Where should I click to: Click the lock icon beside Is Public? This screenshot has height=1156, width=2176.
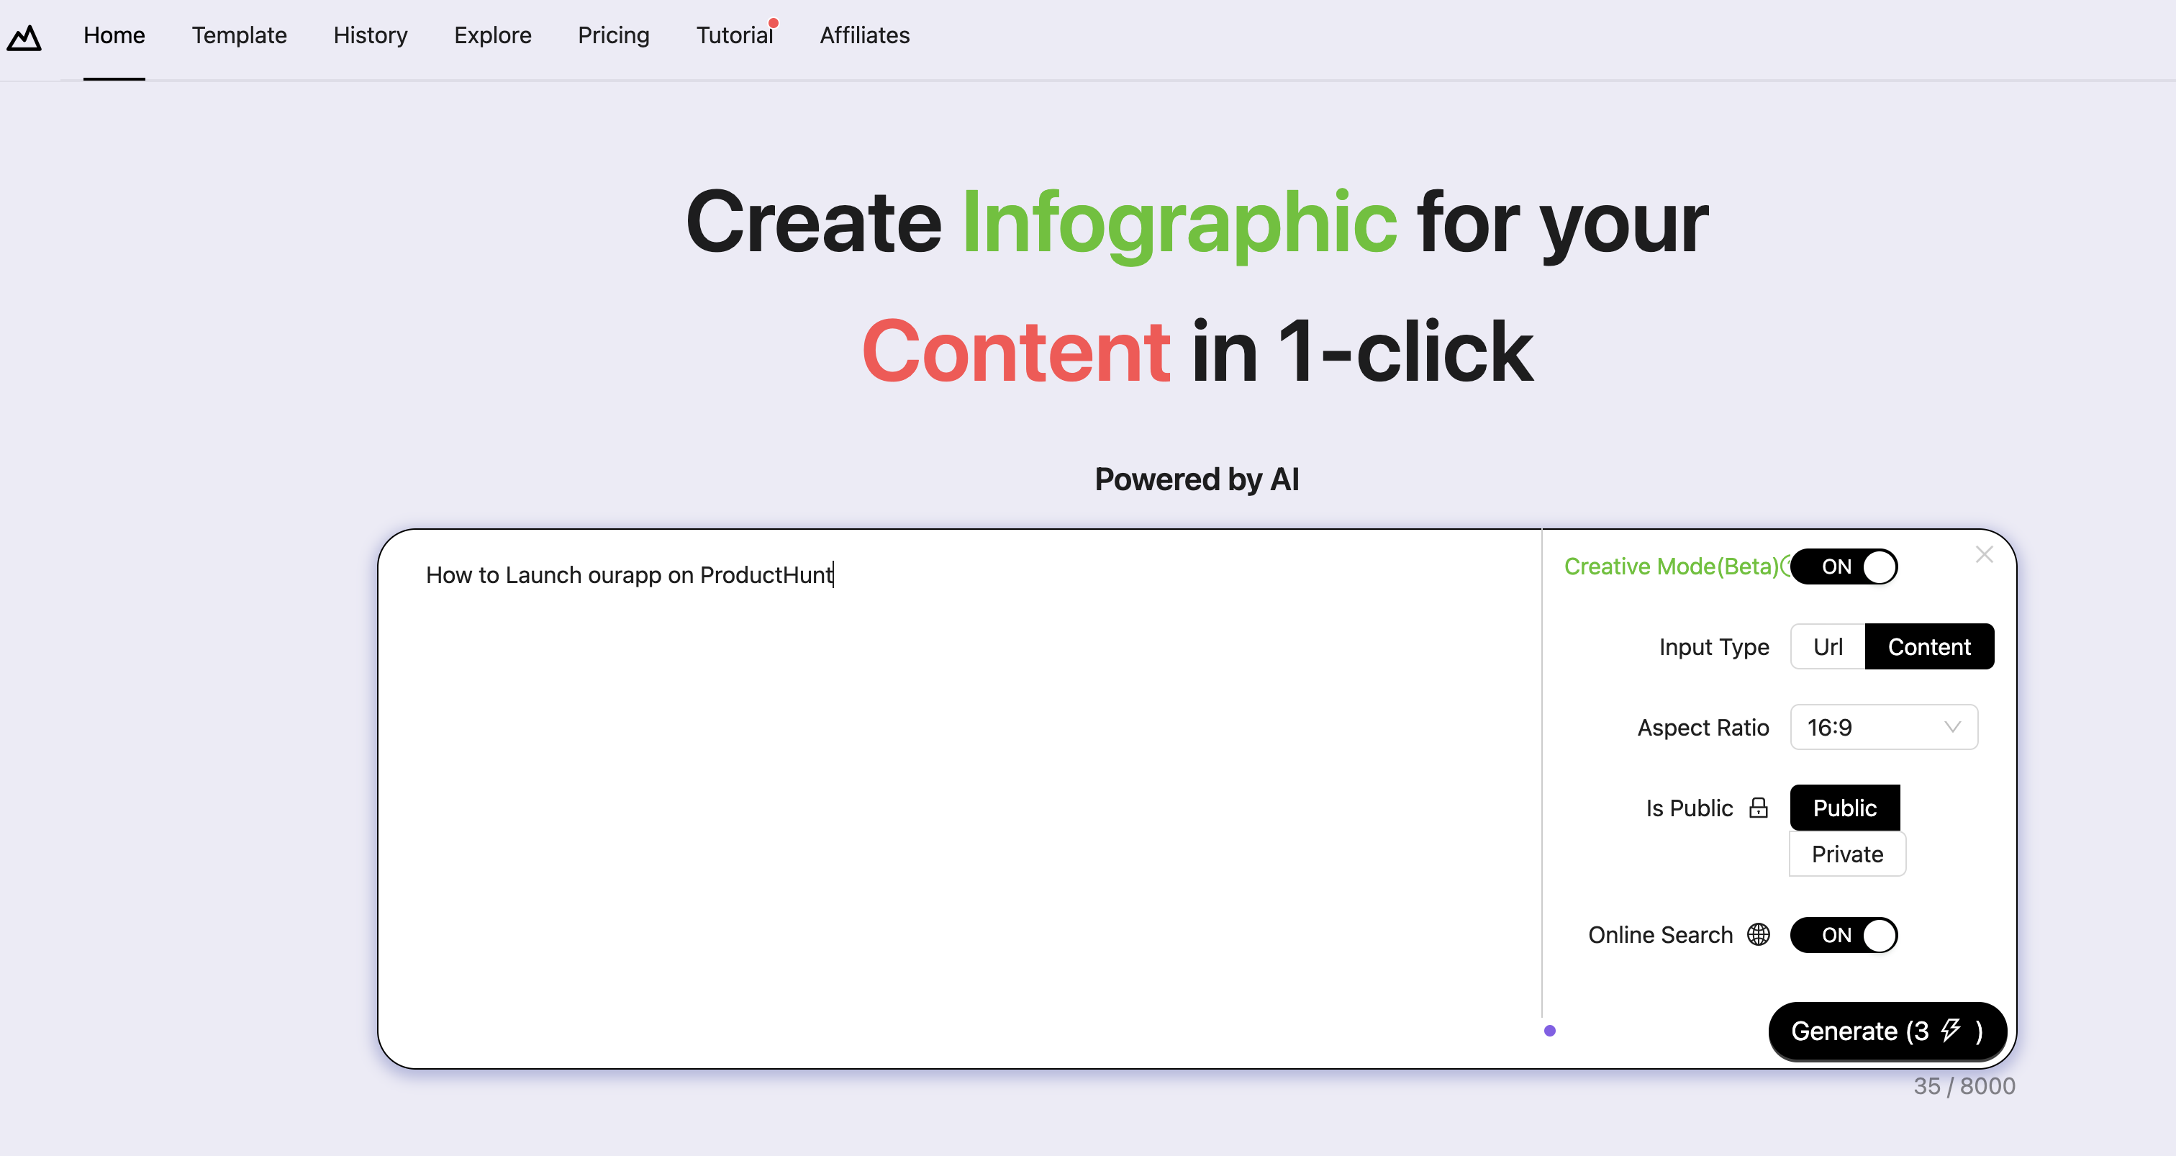pos(1758,808)
